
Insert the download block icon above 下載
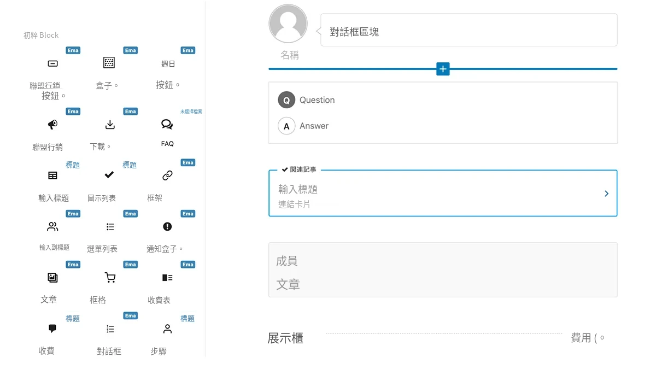click(x=110, y=125)
